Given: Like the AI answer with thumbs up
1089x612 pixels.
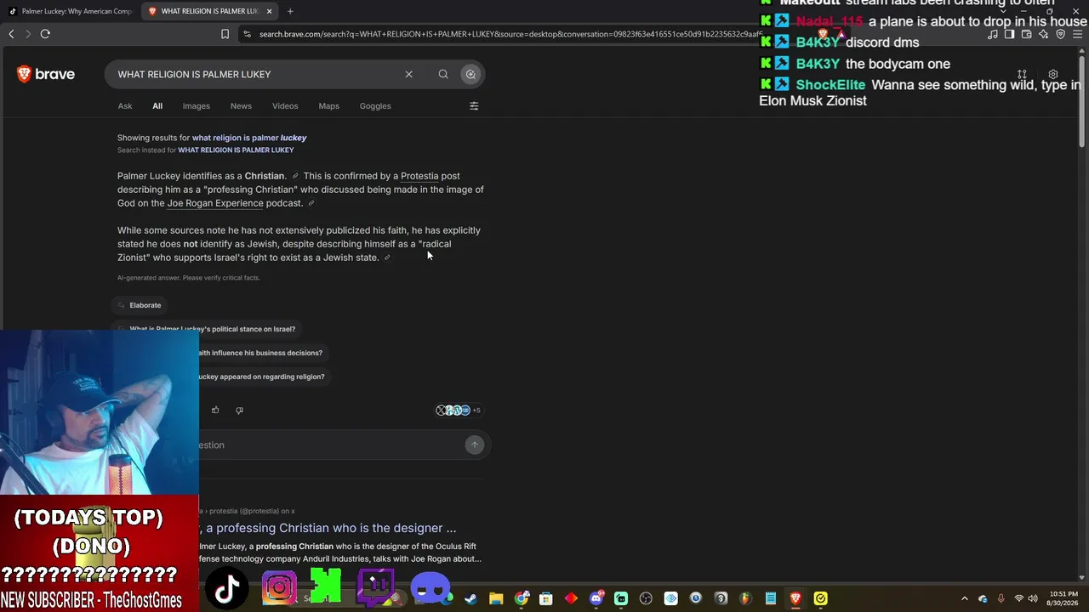Looking at the screenshot, I should 215,410.
